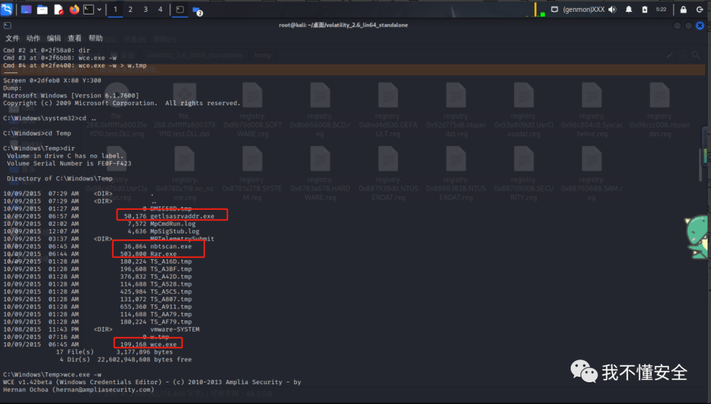Open the 动作 menu

click(x=33, y=39)
